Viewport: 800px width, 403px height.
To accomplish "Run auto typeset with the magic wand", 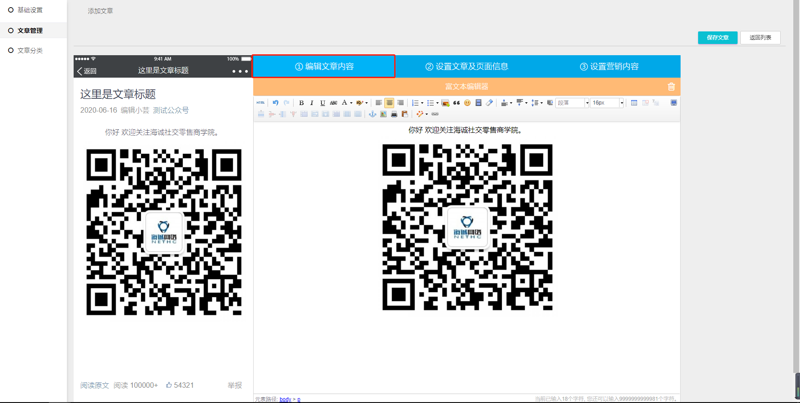I will pos(419,114).
